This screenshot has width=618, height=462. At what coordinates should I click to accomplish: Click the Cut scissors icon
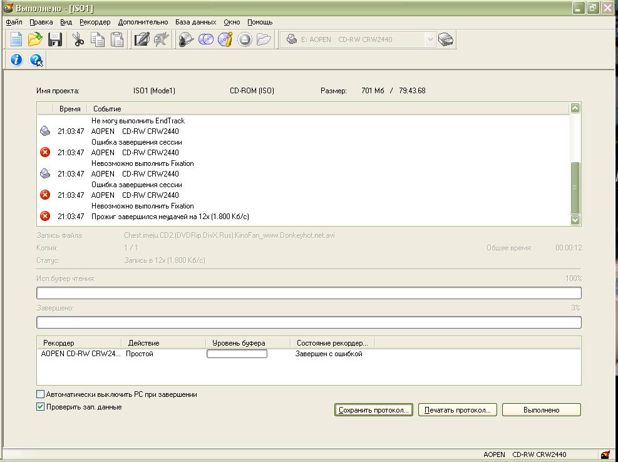(x=78, y=39)
